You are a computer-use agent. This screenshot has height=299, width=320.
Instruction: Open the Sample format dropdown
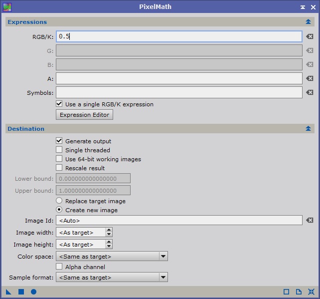click(112, 277)
